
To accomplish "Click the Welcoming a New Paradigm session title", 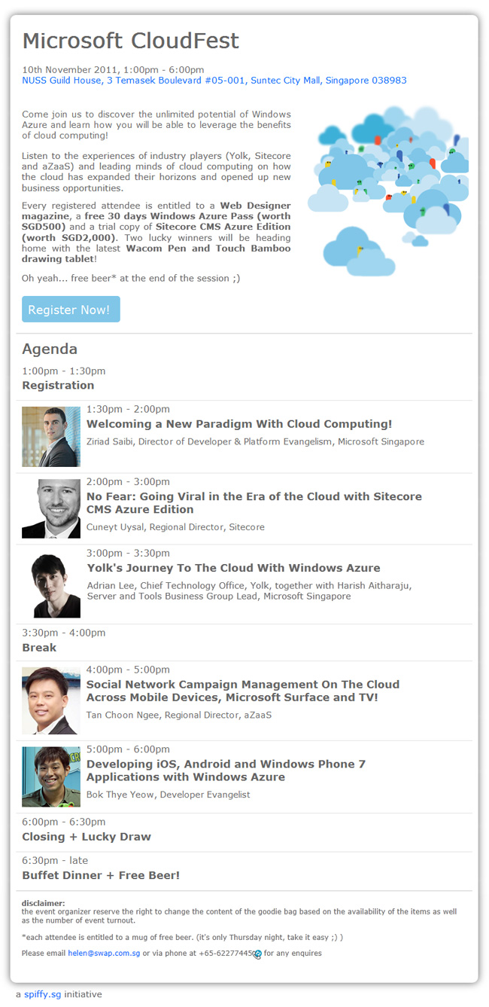I will coord(239,425).
